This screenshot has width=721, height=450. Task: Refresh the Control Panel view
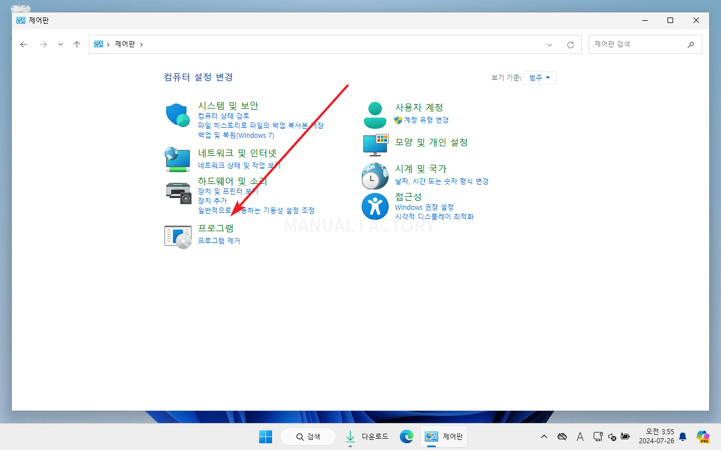571,44
